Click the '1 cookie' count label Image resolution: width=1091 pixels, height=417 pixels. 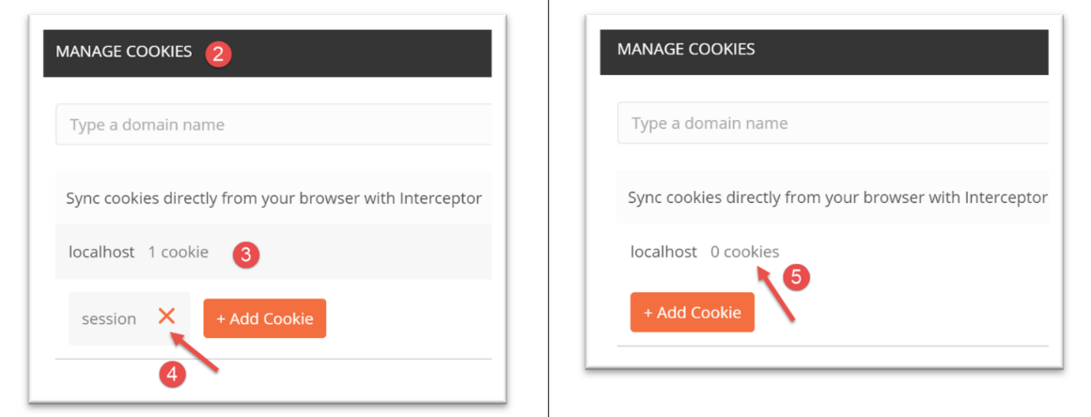[178, 252]
